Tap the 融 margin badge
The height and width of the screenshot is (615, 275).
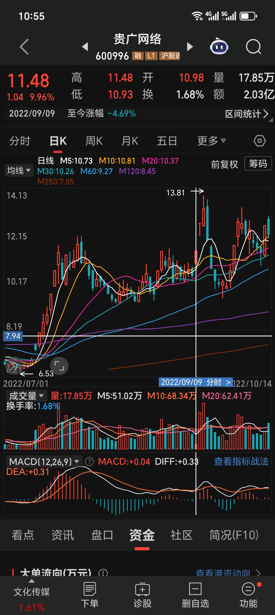click(138, 56)
